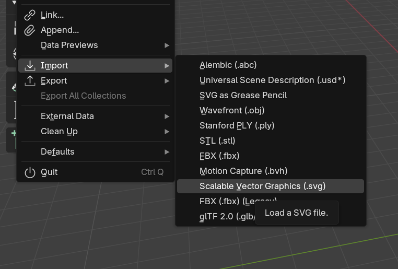The width and height of the screenshot is (398, 269).
Task: Expand the External Data submenu arrow
Action: pyautogui.click(x=167, y=116)
